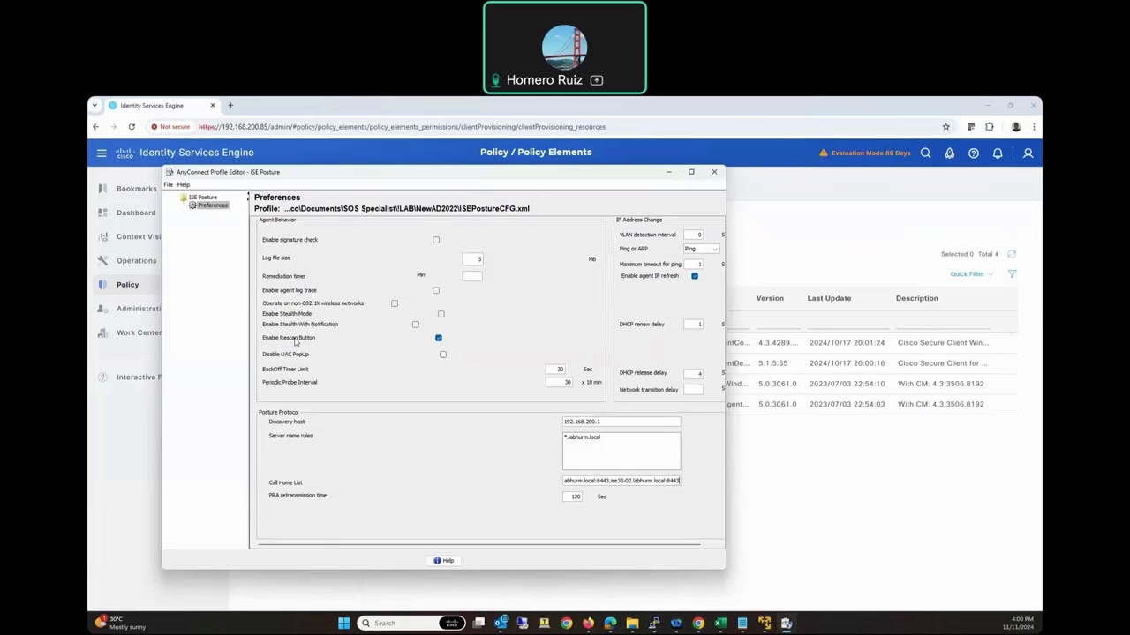Open the ISE user account icon
This screenshot has width=1130, height=635.
coord(1028,153)
